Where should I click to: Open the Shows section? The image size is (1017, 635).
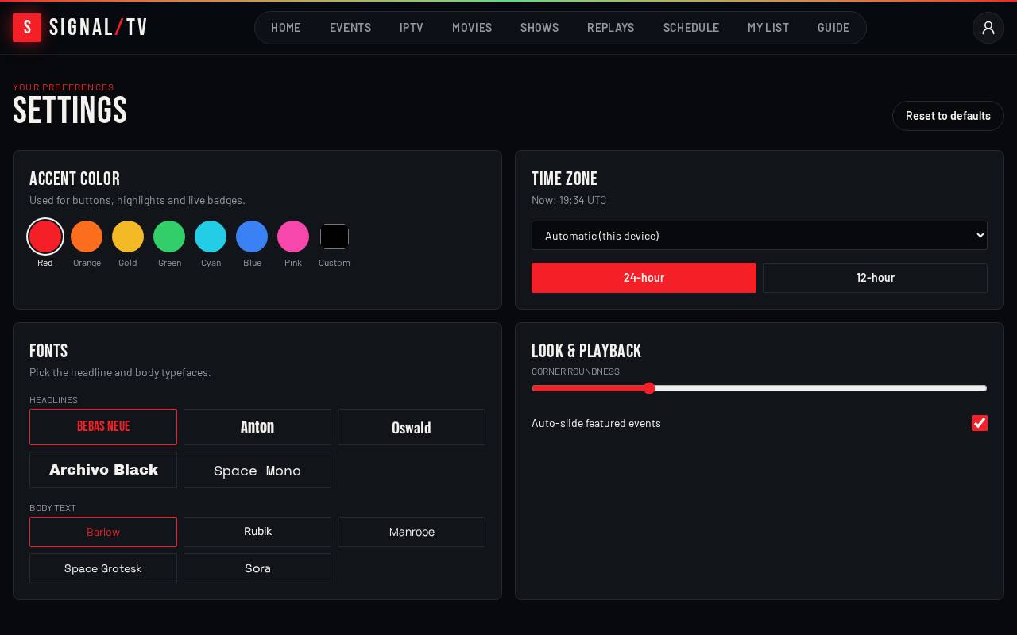pos(539,28)
